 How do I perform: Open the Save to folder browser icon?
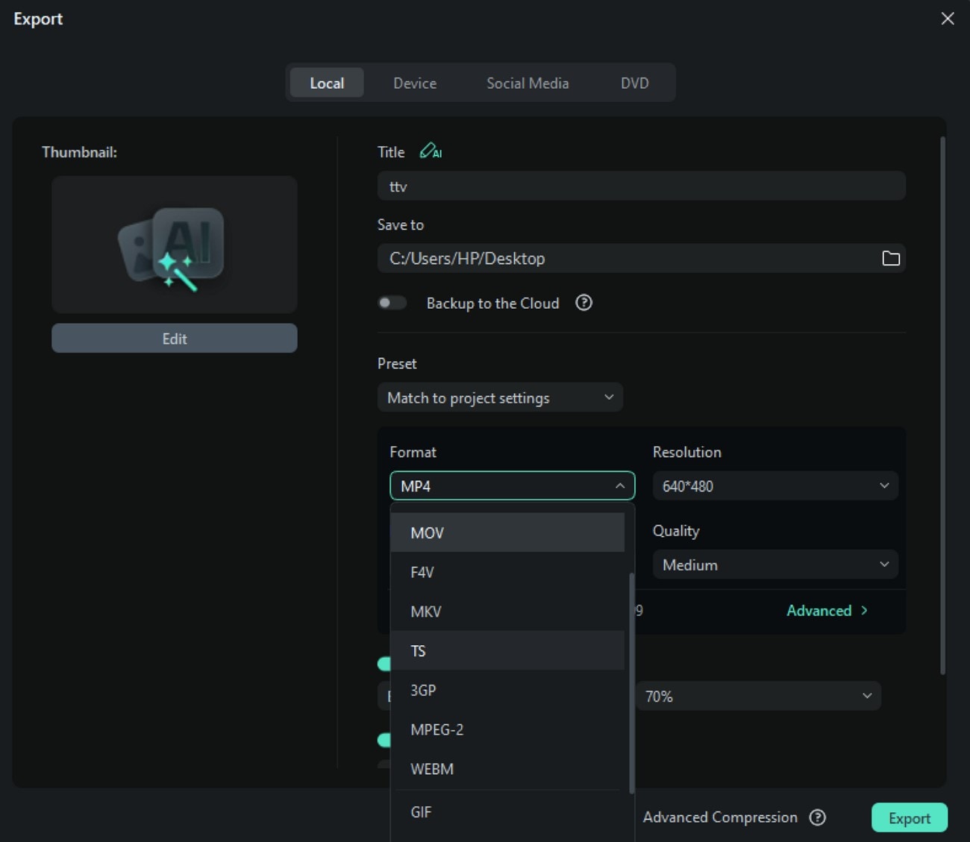891,258
